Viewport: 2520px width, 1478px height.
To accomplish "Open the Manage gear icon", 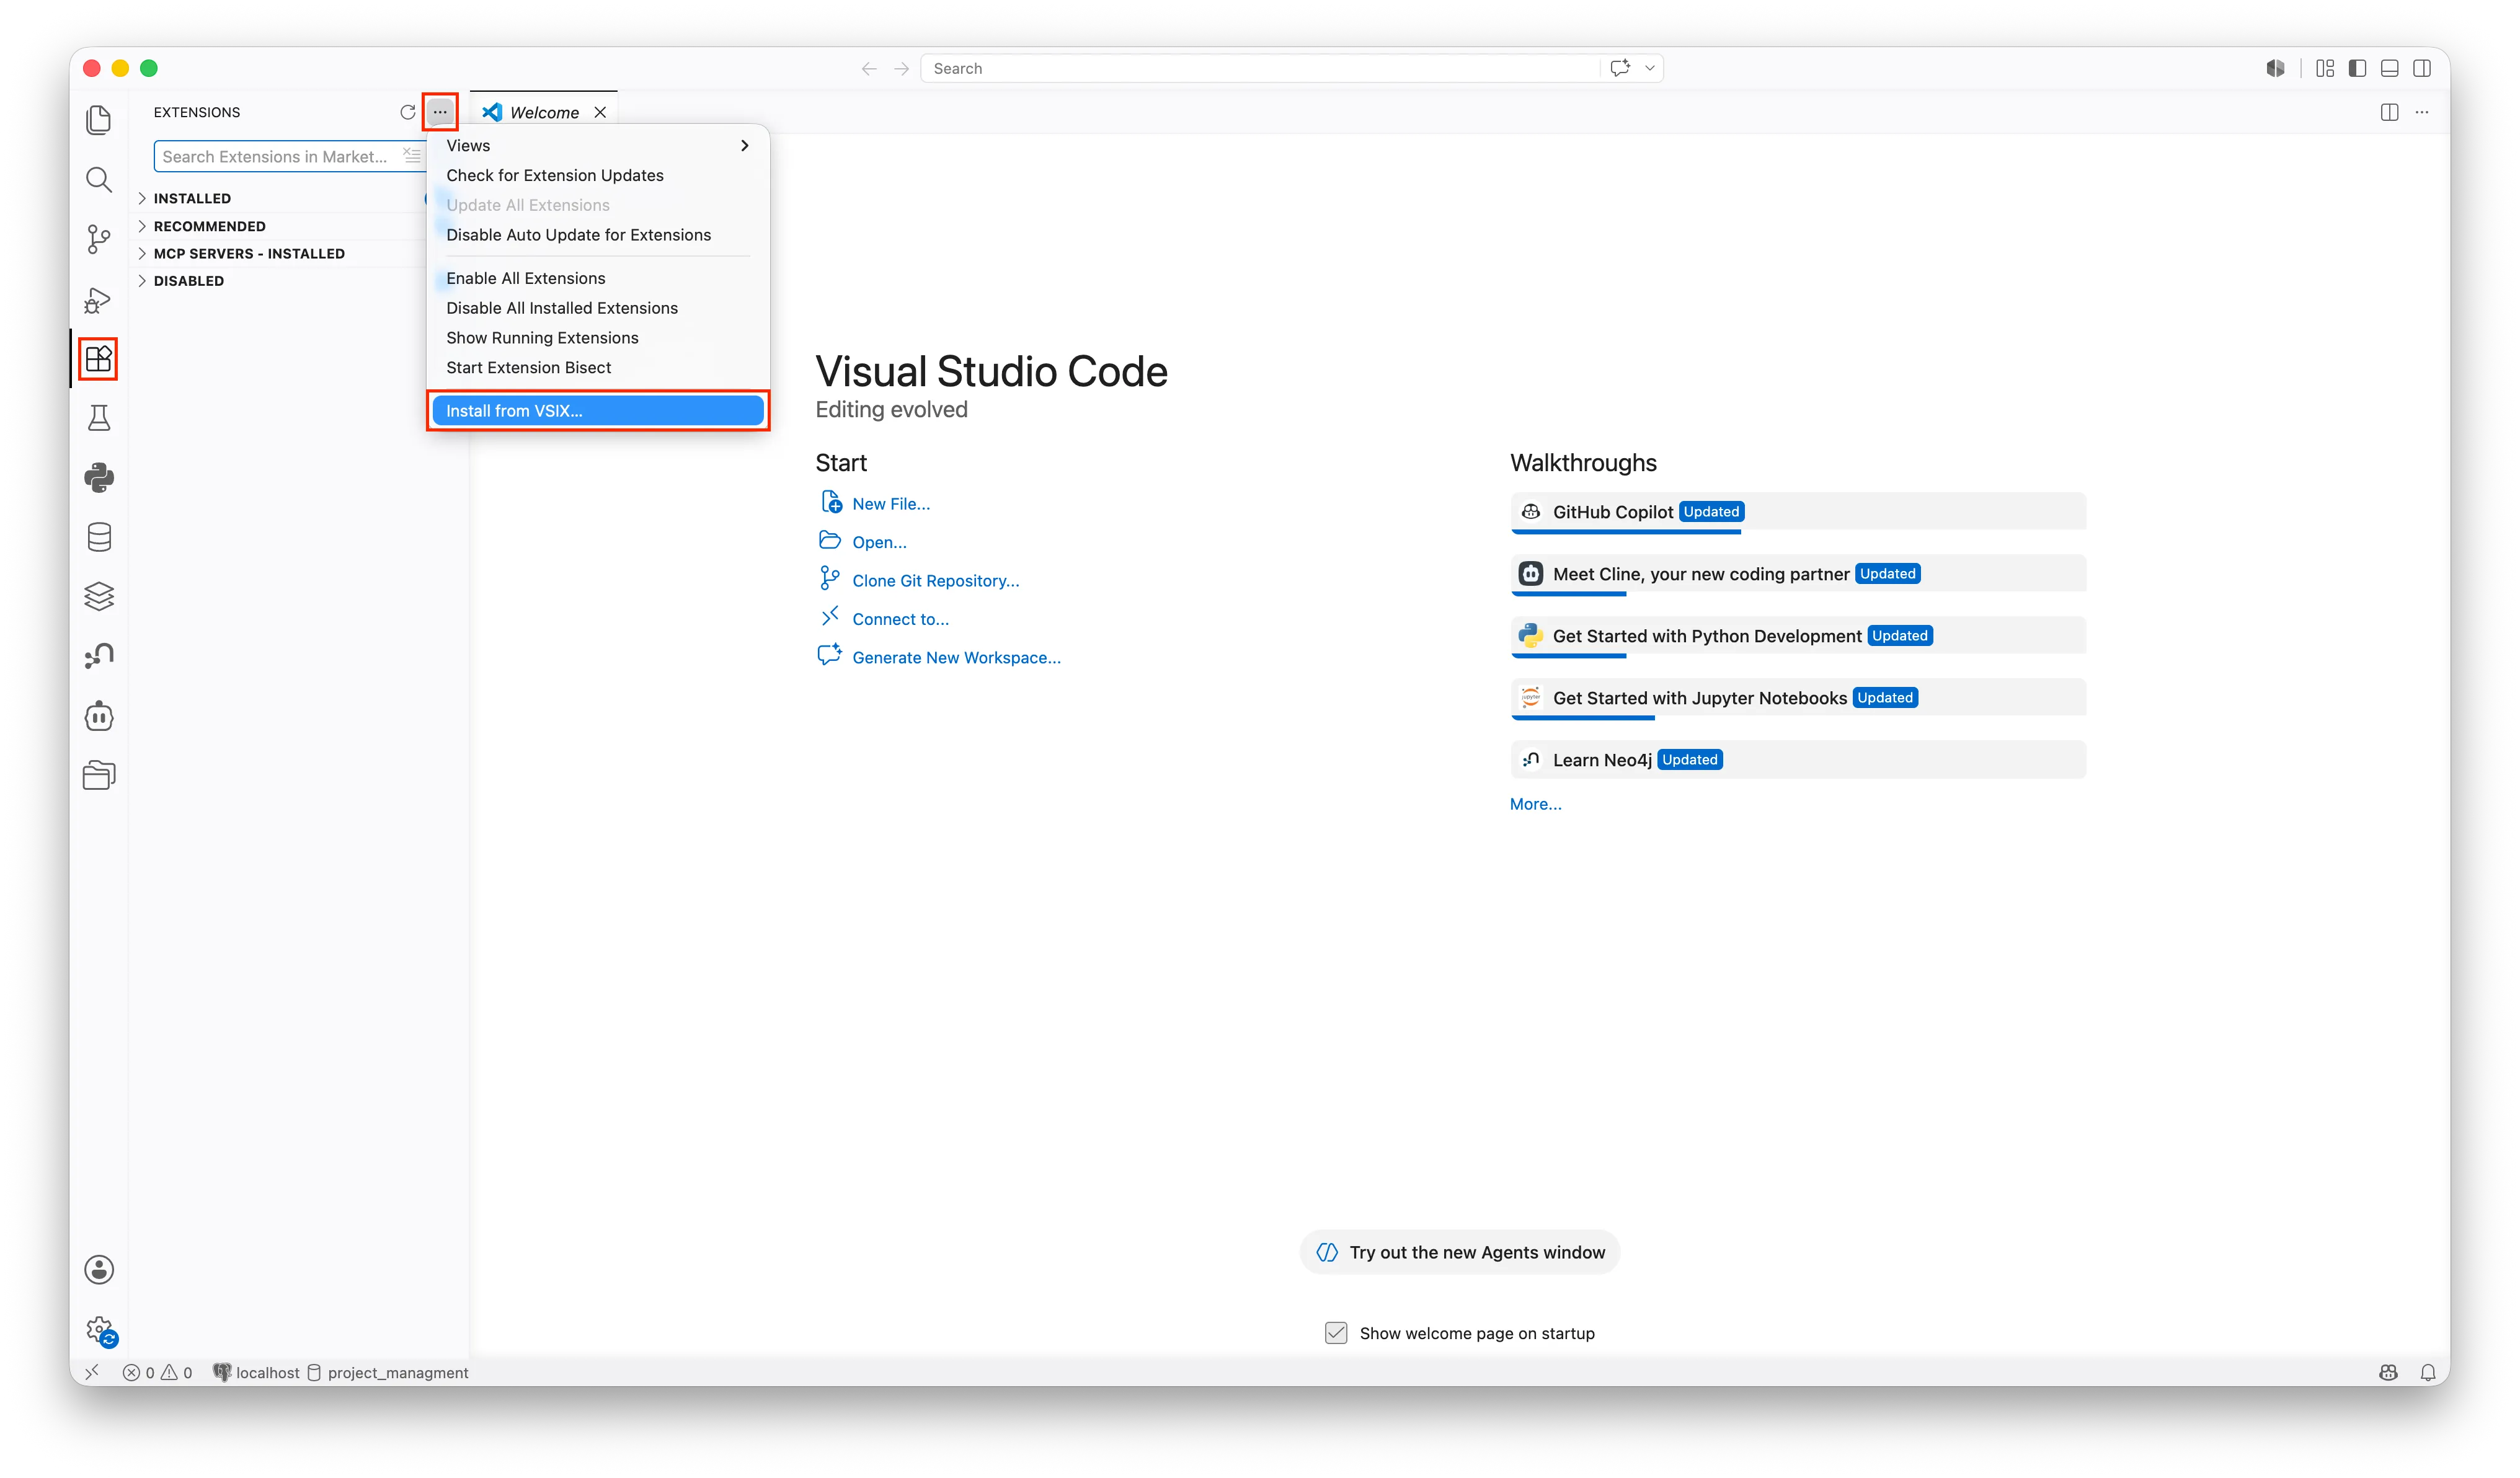I will (99, 1329).
